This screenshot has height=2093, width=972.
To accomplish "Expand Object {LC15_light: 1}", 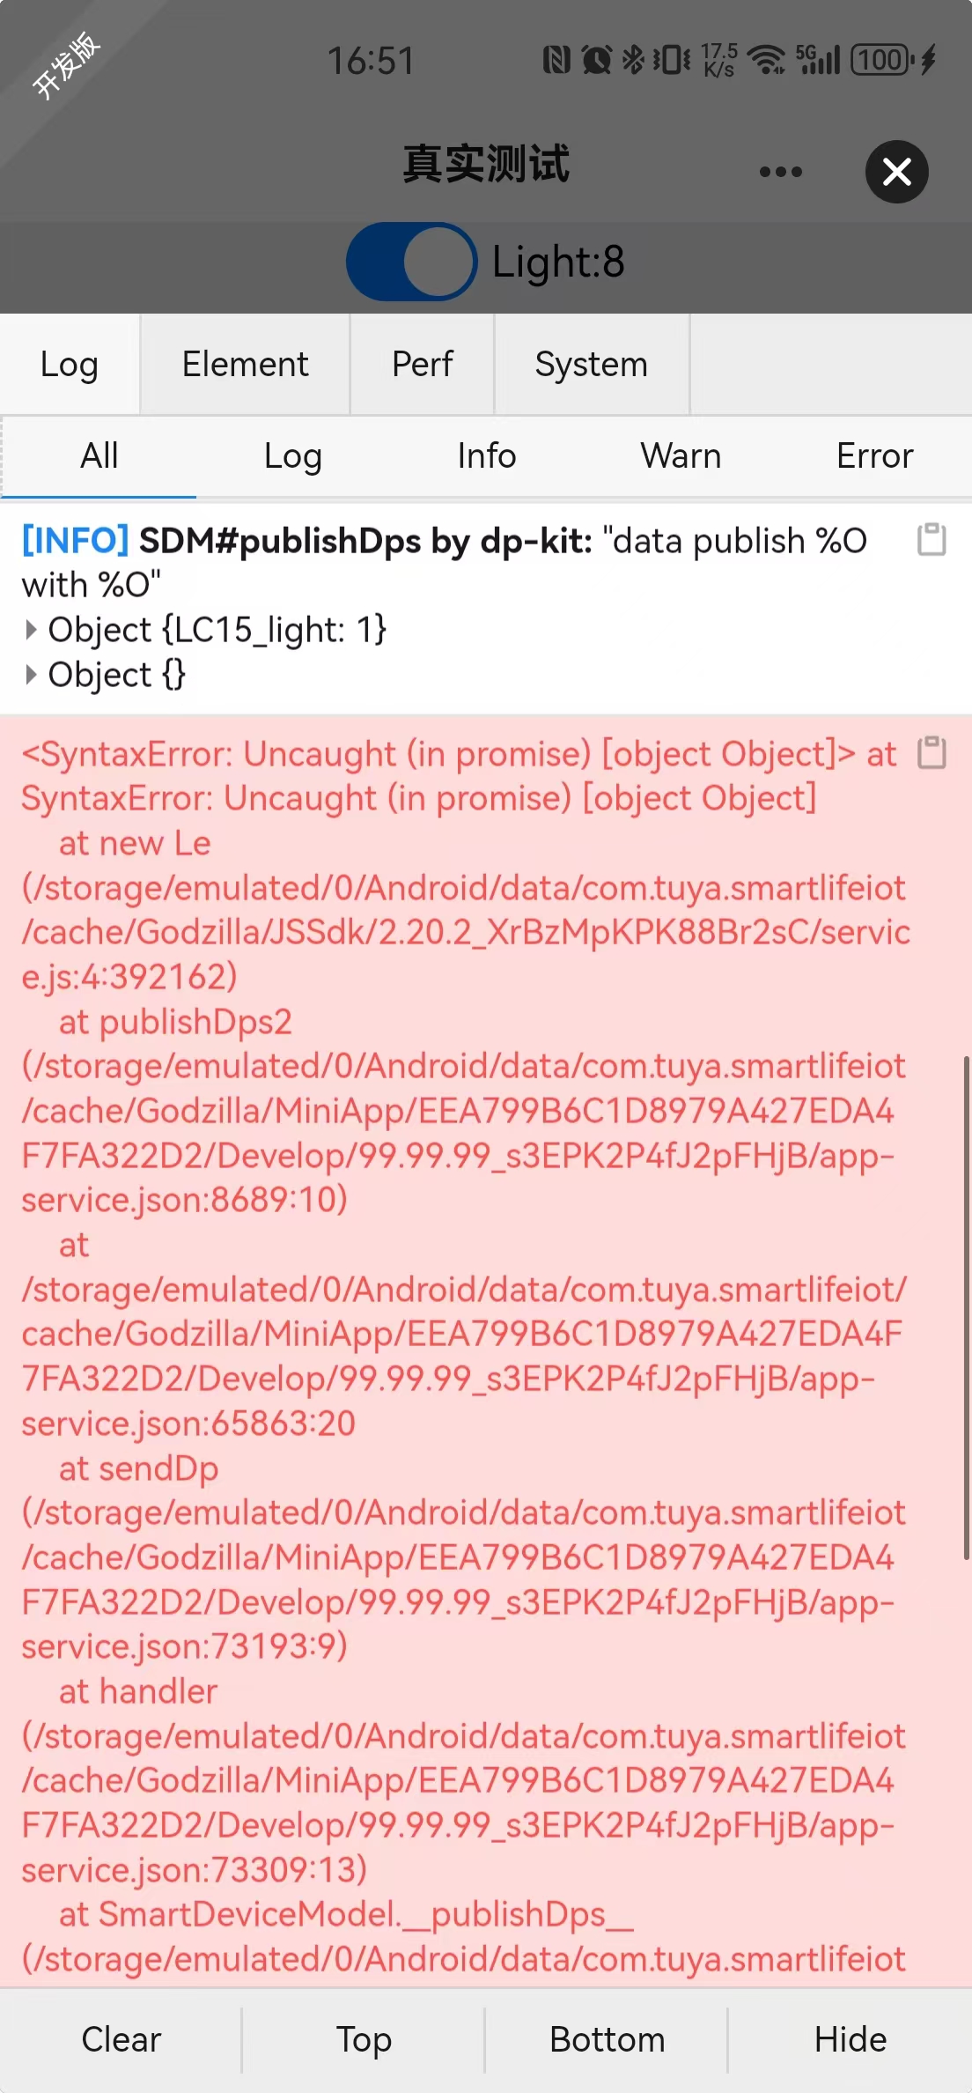I will coord(32,629).
